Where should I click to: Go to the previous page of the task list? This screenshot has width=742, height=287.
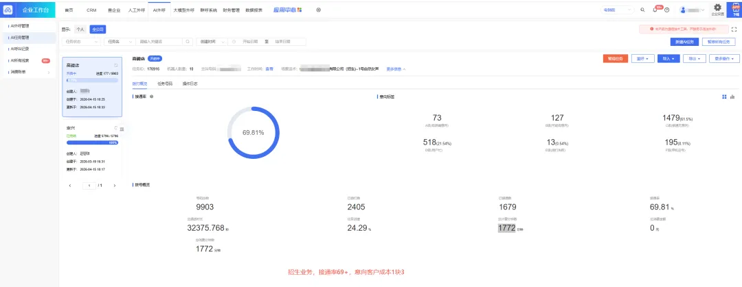point(71,186)
